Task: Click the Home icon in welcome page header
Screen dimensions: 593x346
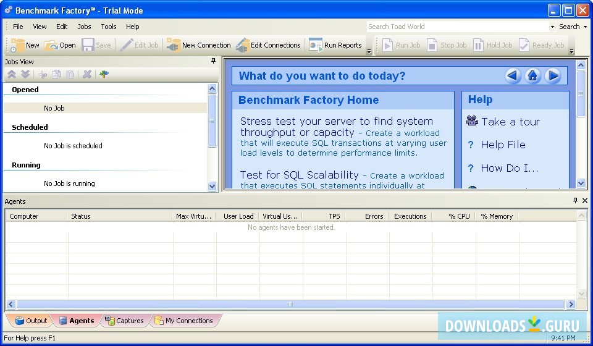Action: click(533, 76)
